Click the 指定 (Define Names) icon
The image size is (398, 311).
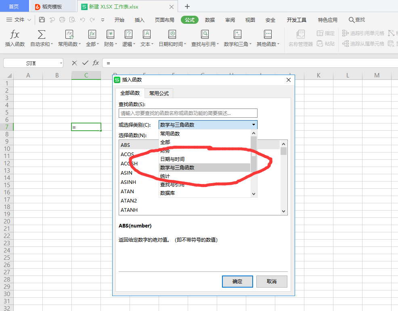[x=326, y=33]
